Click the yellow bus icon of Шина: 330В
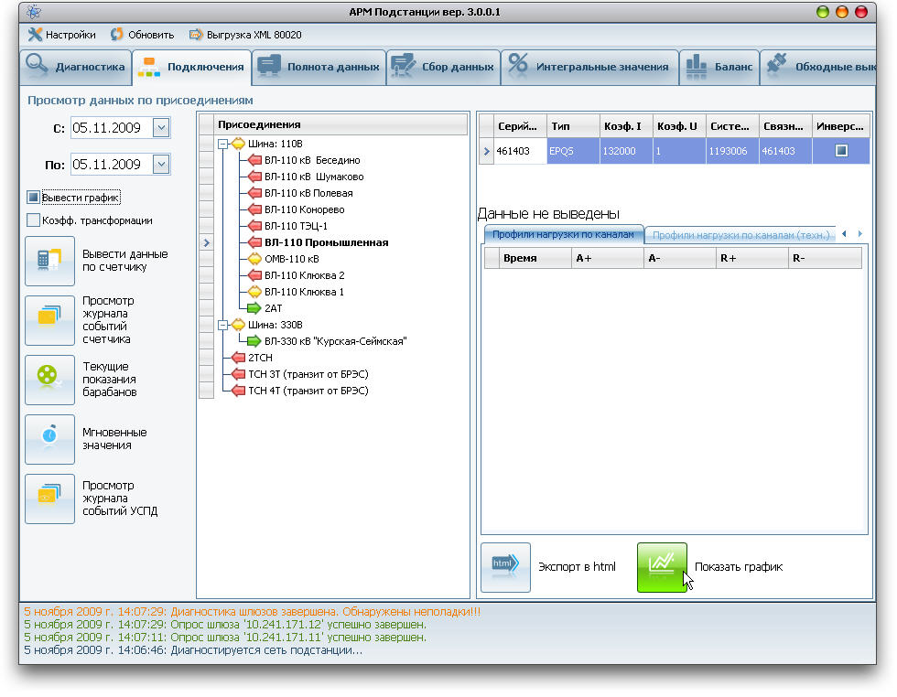Image resolution: width=897 pixels, height=697 pixels. tap(238, 325)
